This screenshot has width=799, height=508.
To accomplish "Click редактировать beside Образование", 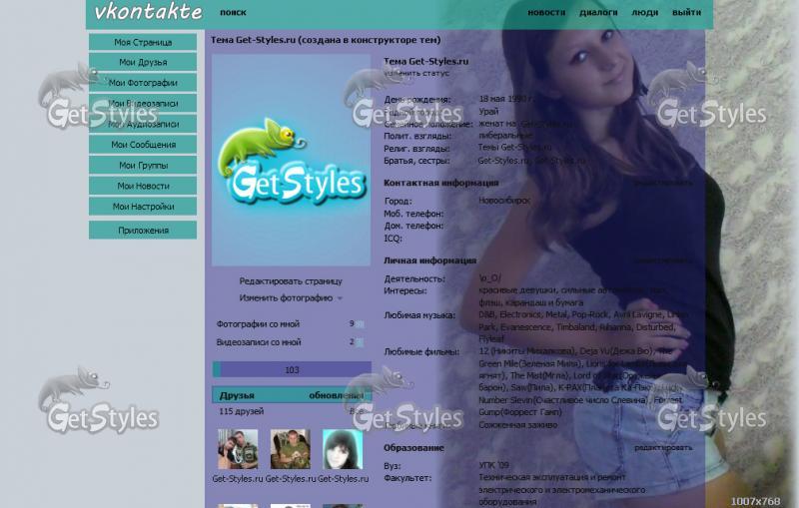I will (663, 448).
